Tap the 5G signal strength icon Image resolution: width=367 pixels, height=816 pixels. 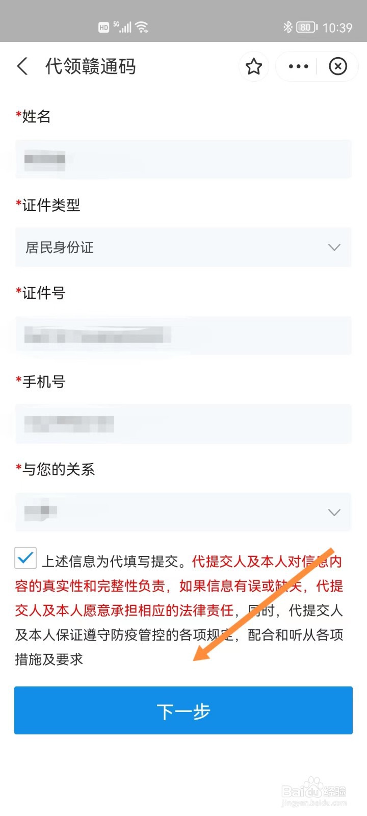[122, 27]
